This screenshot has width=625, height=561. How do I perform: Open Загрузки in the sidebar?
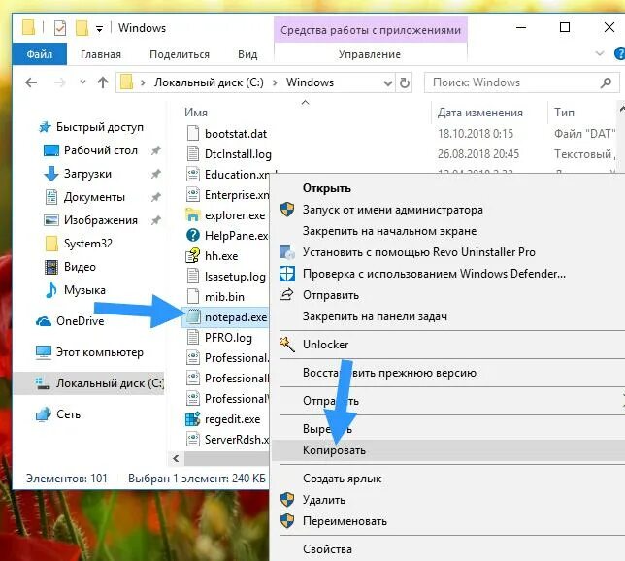pos(87,174)
